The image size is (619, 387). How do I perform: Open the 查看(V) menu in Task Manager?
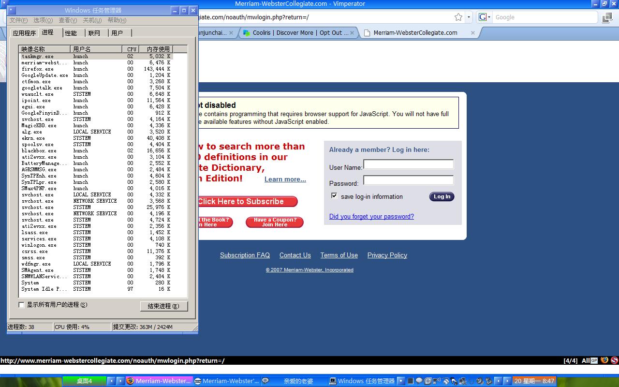(x=68, y=20)
